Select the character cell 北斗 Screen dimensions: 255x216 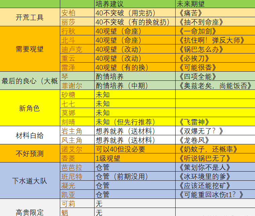point(77,40)
